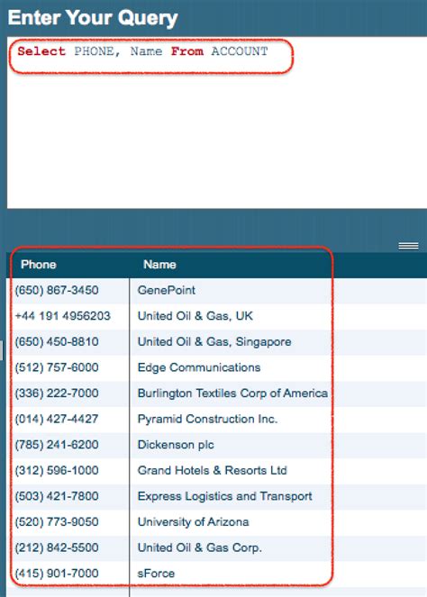This screenshot has width=427, height=597.
Task: Click the Name column header
Action: pyautogui.click(x=159, y=265)
